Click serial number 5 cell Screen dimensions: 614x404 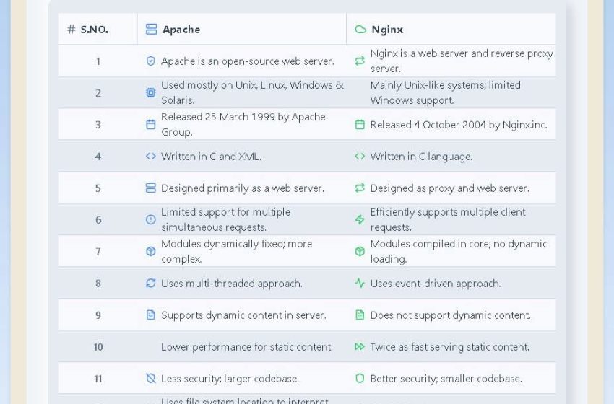point(98,188)
